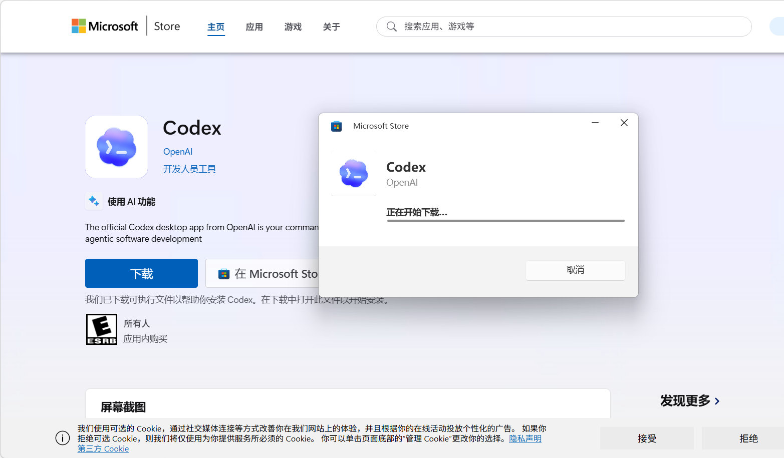Click the 正在开始下载 status text

click(x=417, y=212)
